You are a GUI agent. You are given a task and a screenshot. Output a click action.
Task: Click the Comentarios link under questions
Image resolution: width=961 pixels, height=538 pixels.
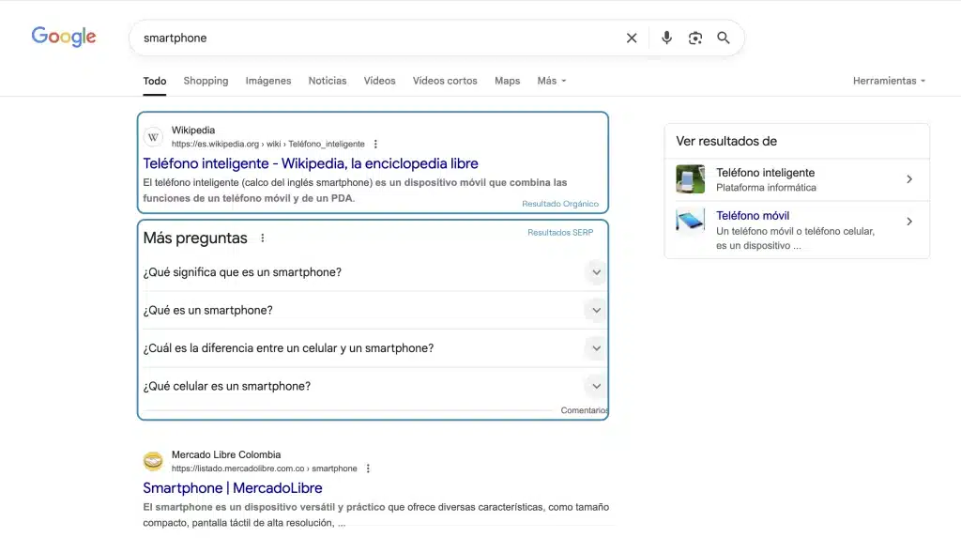(x=584, y=410)
